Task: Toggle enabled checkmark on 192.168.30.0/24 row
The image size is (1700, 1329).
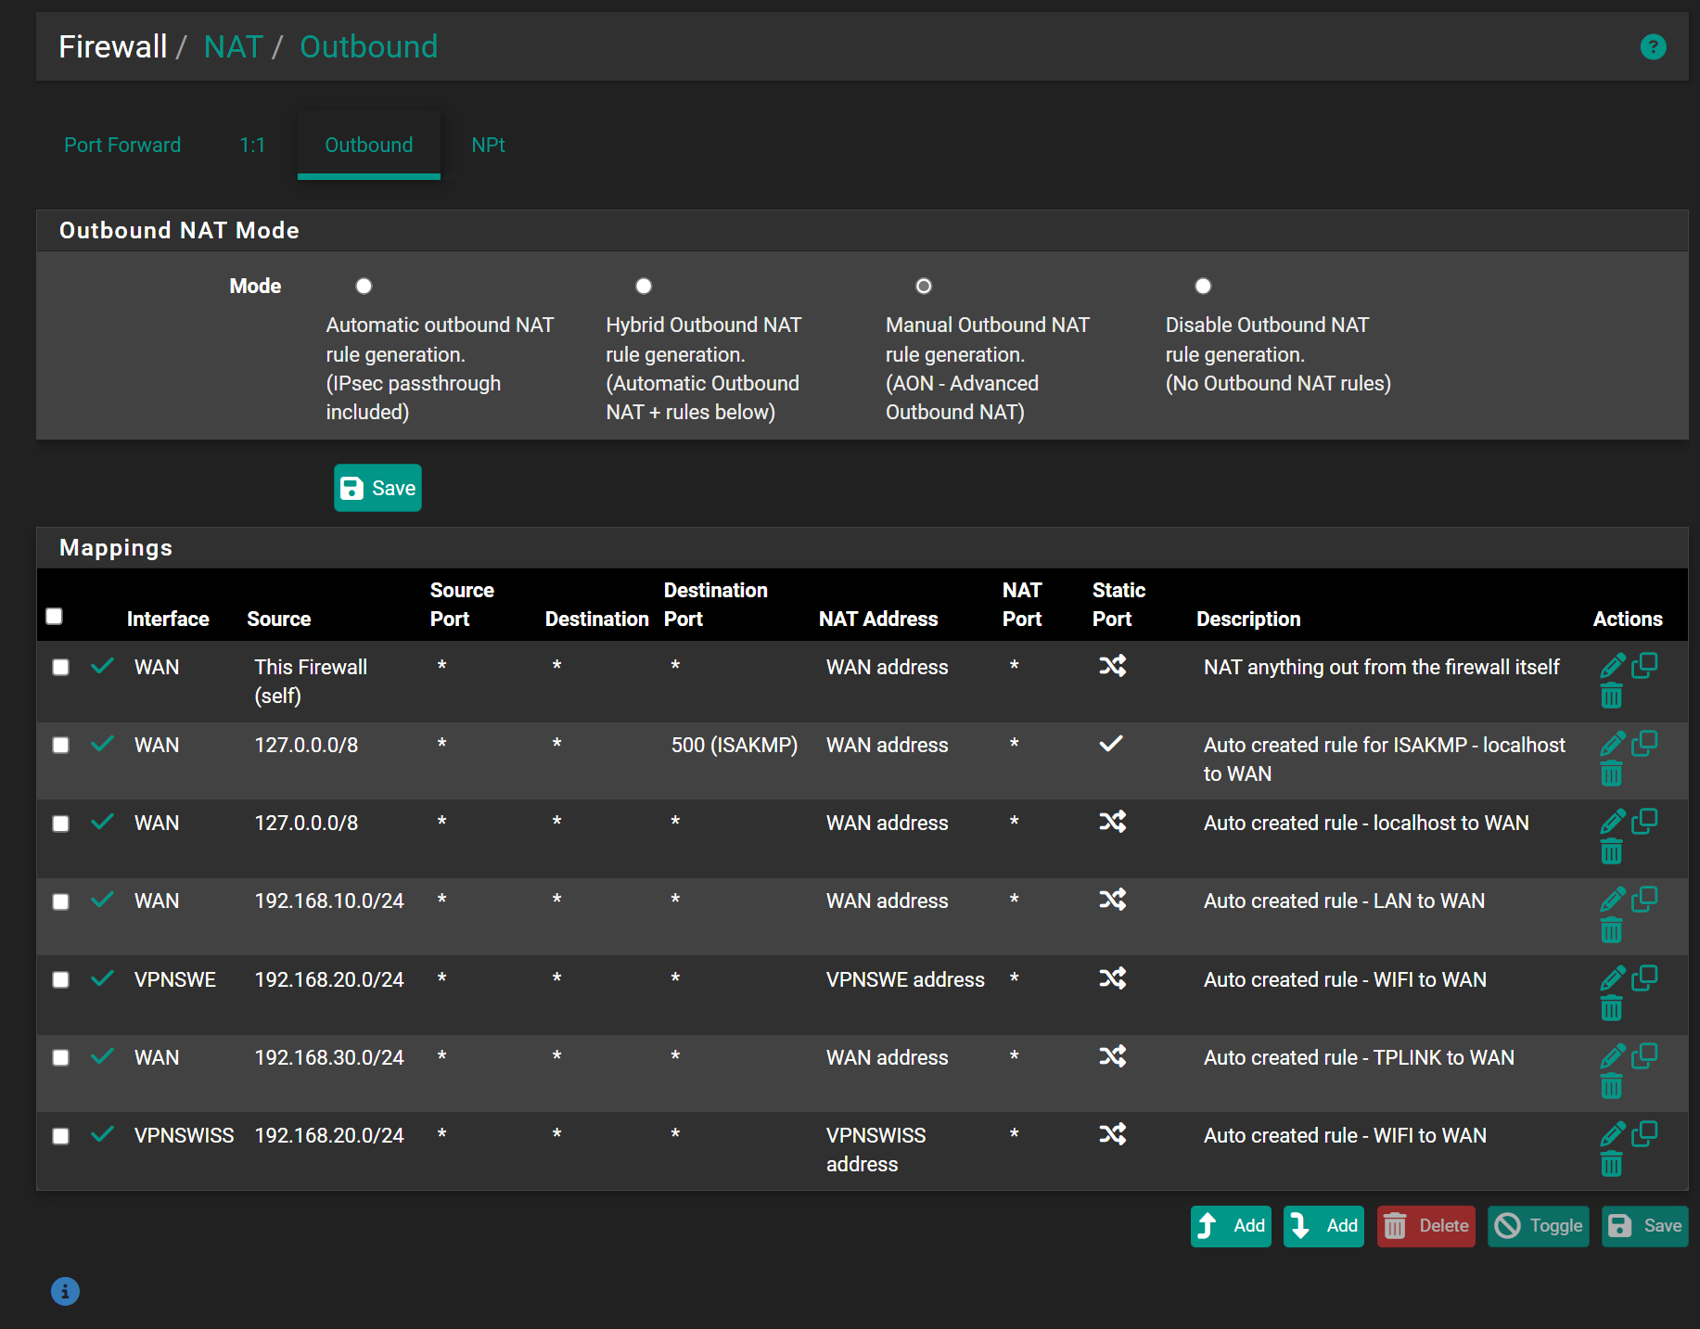Action: 103,1056
